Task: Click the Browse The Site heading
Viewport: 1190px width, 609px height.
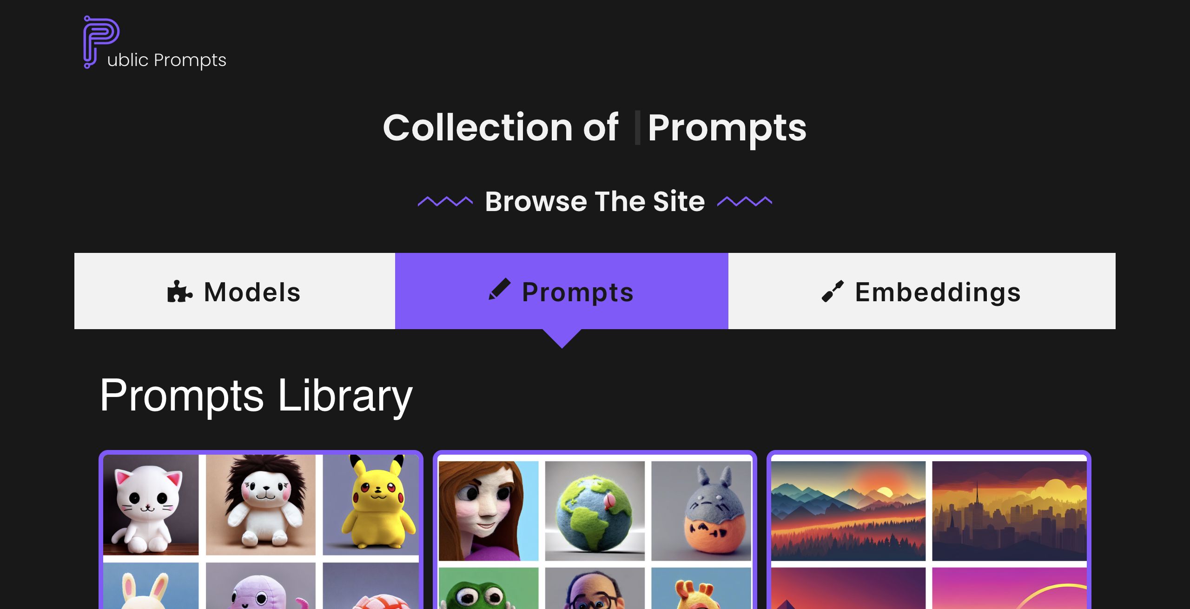Action: 595,201
